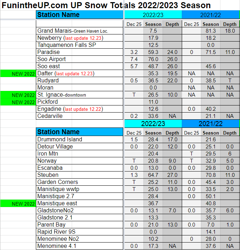Click Menominee No2 season total 10.2
240x250 pixels.
153,239
